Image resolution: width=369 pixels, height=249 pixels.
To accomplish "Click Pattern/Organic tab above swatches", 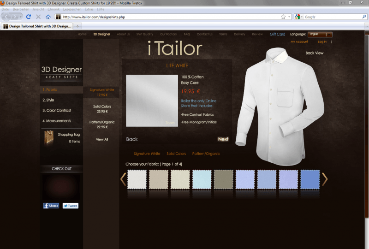I will click(206, 154).
